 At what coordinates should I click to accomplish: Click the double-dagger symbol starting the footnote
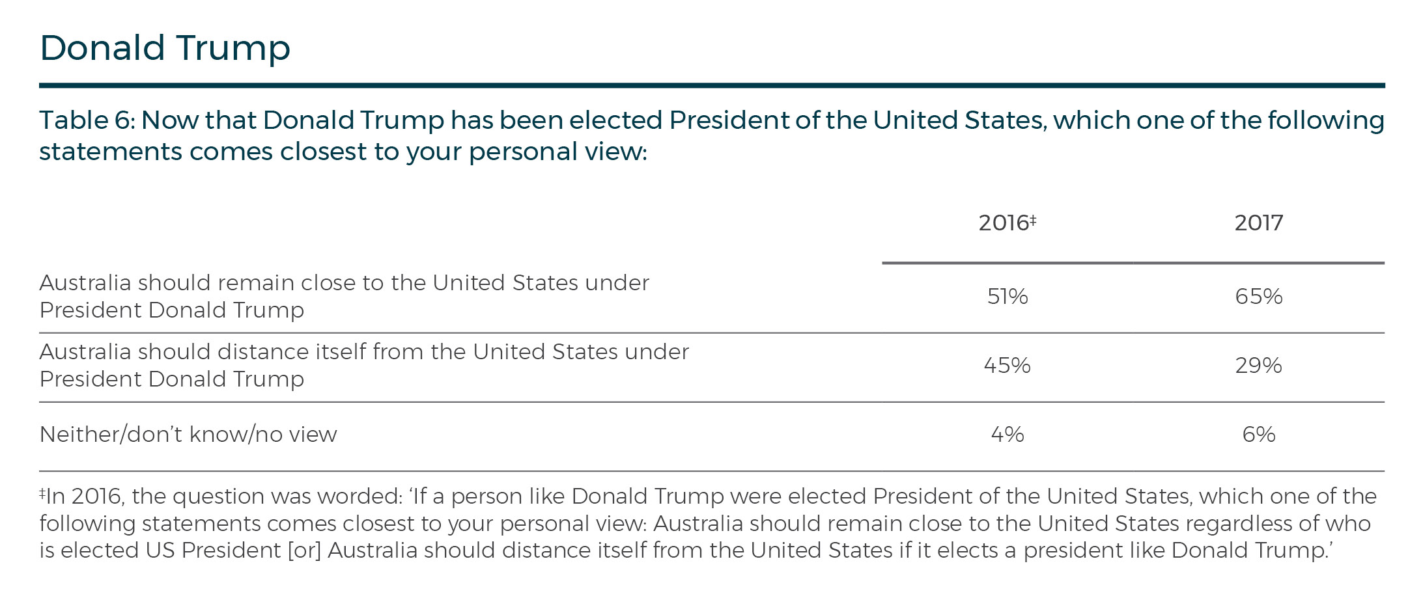click(42, 493)
